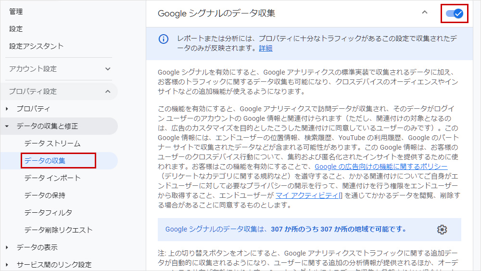Viewport: 481px width, 271px height.
Task: Open the 詳細 link
Action: pos(266,48)
